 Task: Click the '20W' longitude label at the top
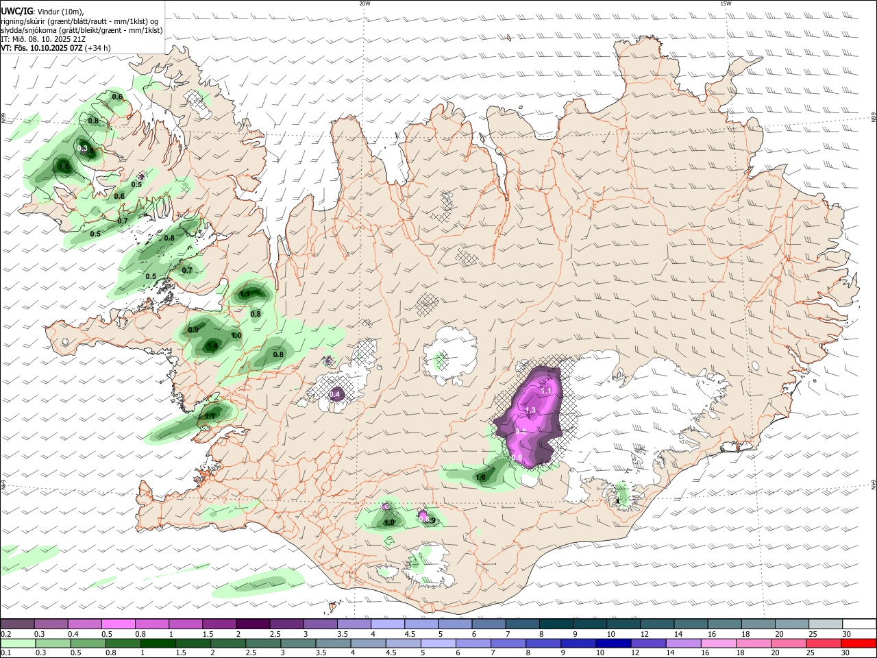point(365,3)
